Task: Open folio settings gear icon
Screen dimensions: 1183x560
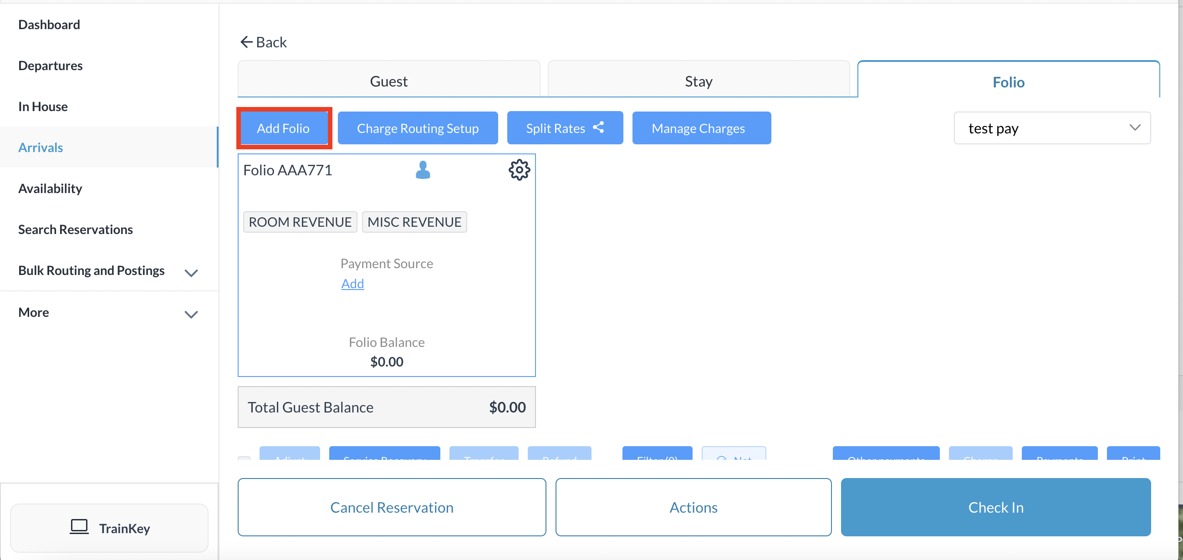Action: tap(519, 170)
